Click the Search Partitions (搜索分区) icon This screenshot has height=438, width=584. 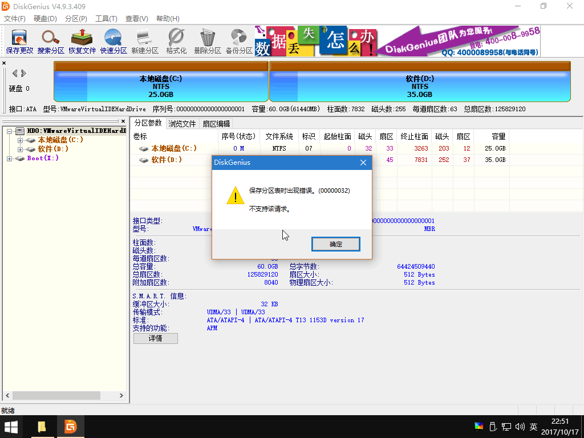(x=51, y=41)
